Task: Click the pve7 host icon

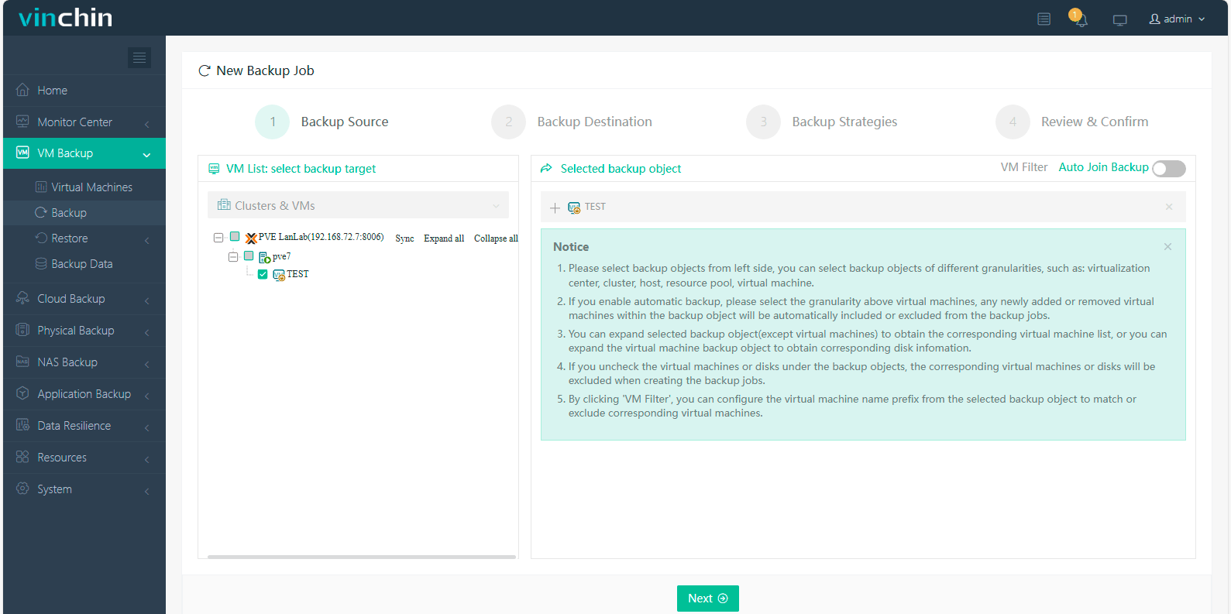Action: tap(264, 257)
